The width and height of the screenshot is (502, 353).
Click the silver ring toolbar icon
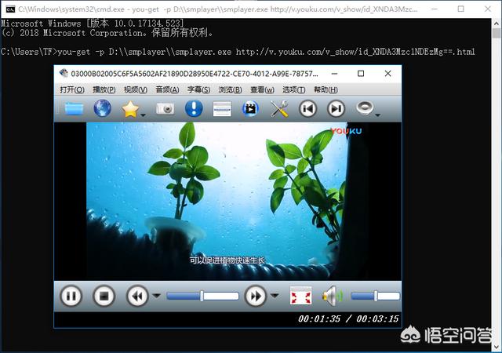pyautogui.click(x=365, y=107)
